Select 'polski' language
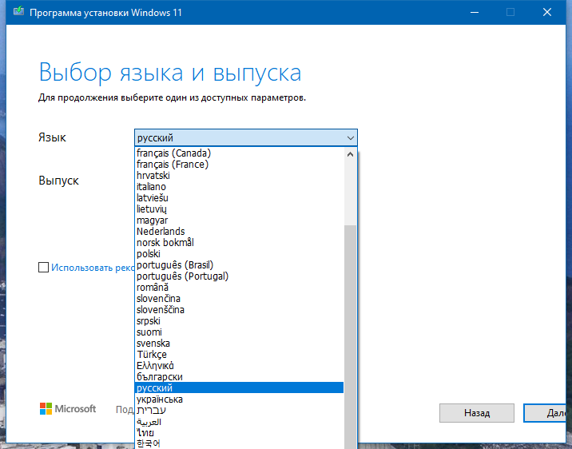Viewport: 572px width, 449px height. tap(239, 254)
